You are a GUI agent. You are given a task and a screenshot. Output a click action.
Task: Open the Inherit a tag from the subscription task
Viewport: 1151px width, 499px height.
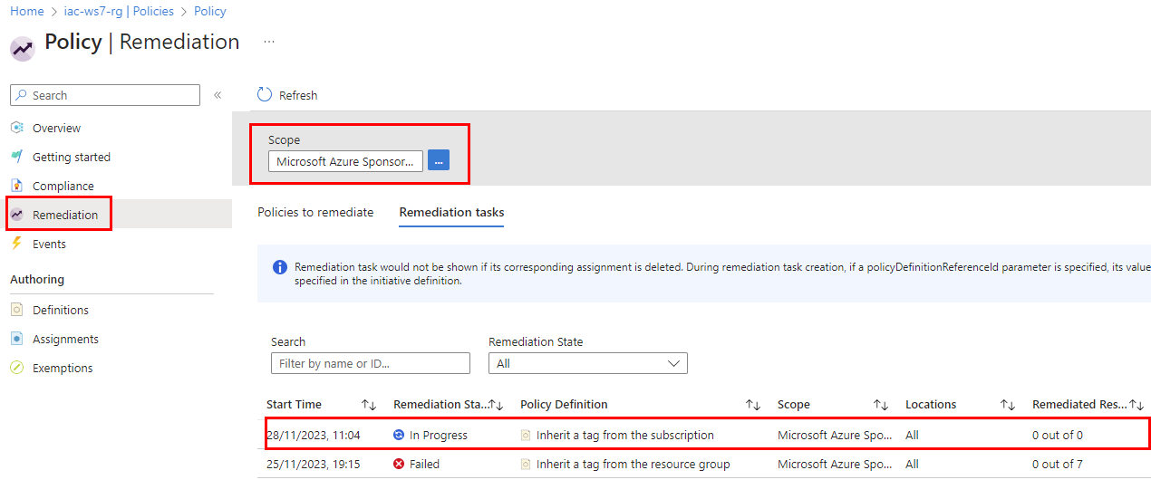624,435
